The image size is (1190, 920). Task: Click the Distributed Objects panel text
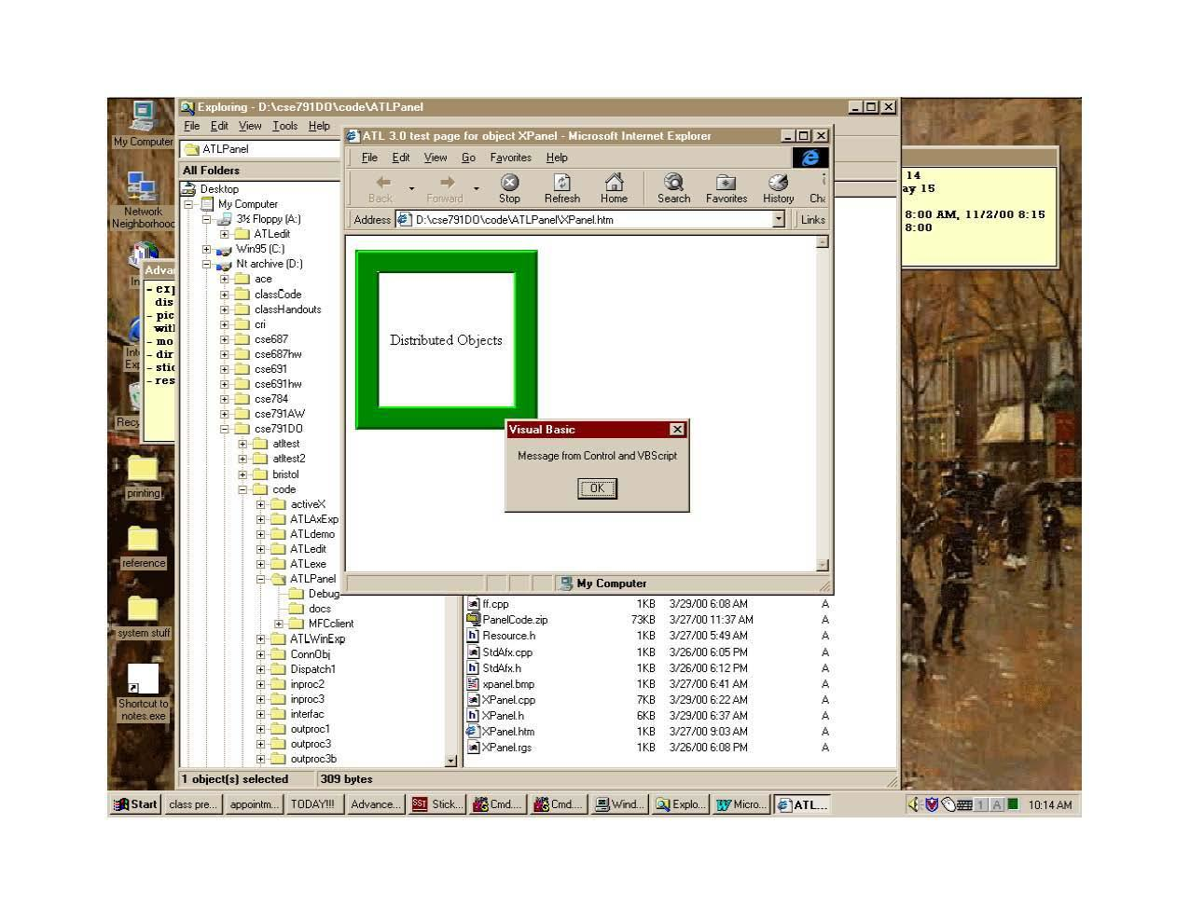point(446,340)
